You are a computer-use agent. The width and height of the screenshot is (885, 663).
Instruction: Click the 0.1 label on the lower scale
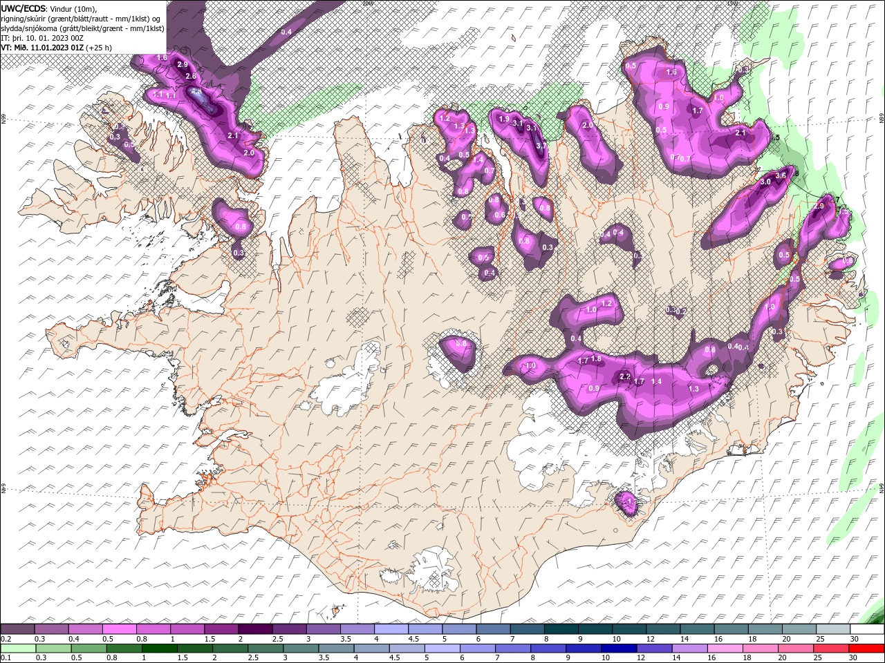pos(5,658)
